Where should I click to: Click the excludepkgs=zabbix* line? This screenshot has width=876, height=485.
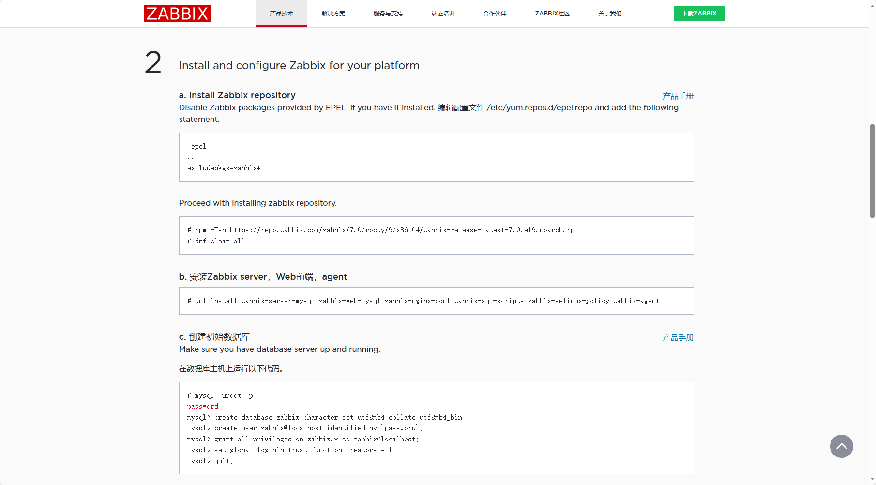click(x=224, y=168)
